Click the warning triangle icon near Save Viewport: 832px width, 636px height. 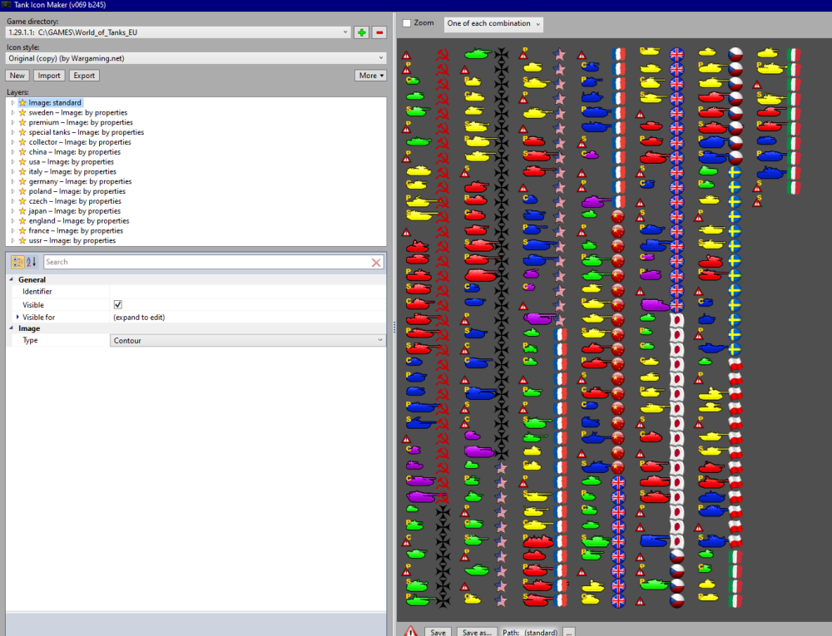[410, 631]
